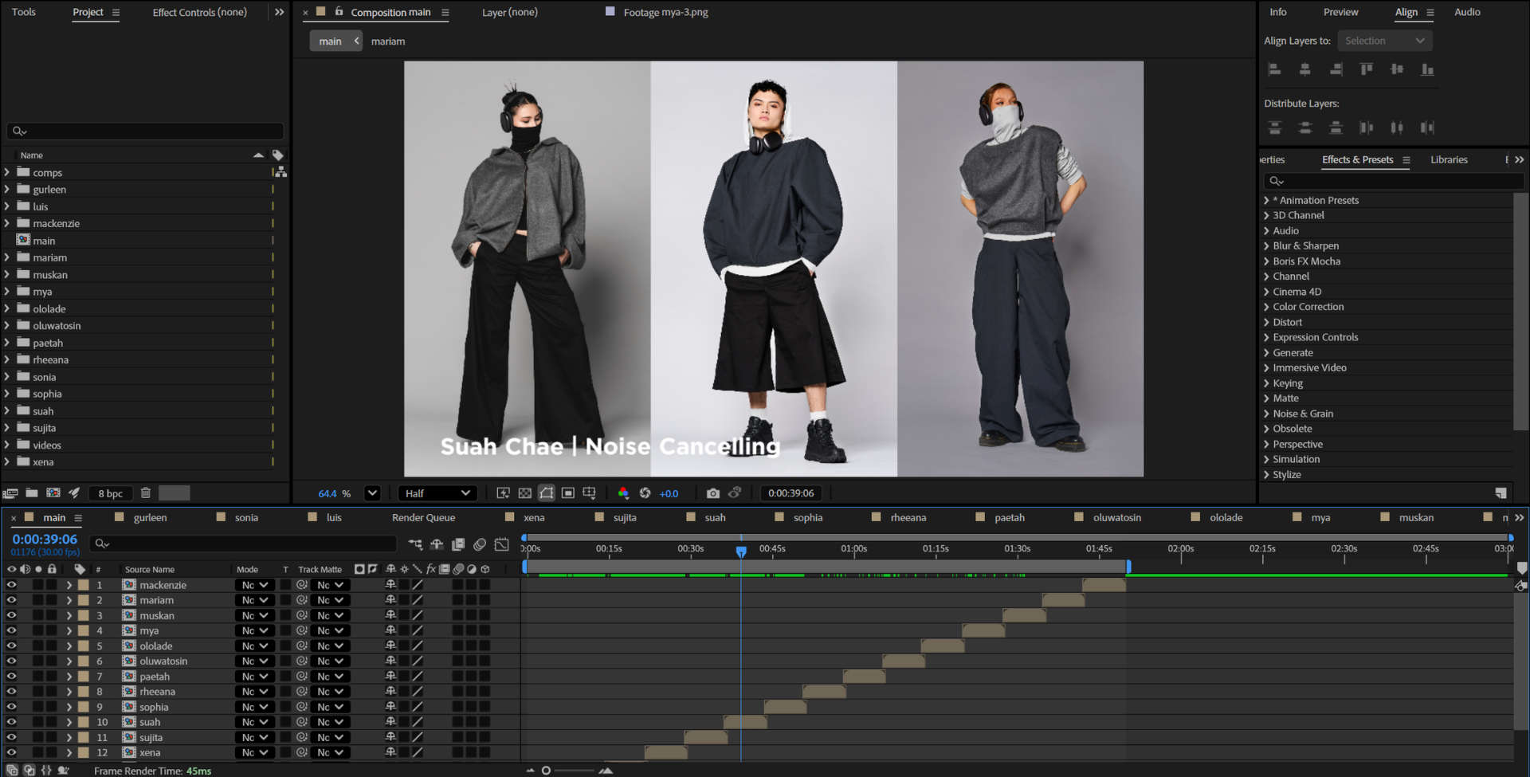
Task: Align layers left icon in Align panel
Action: pos(1274,69)
